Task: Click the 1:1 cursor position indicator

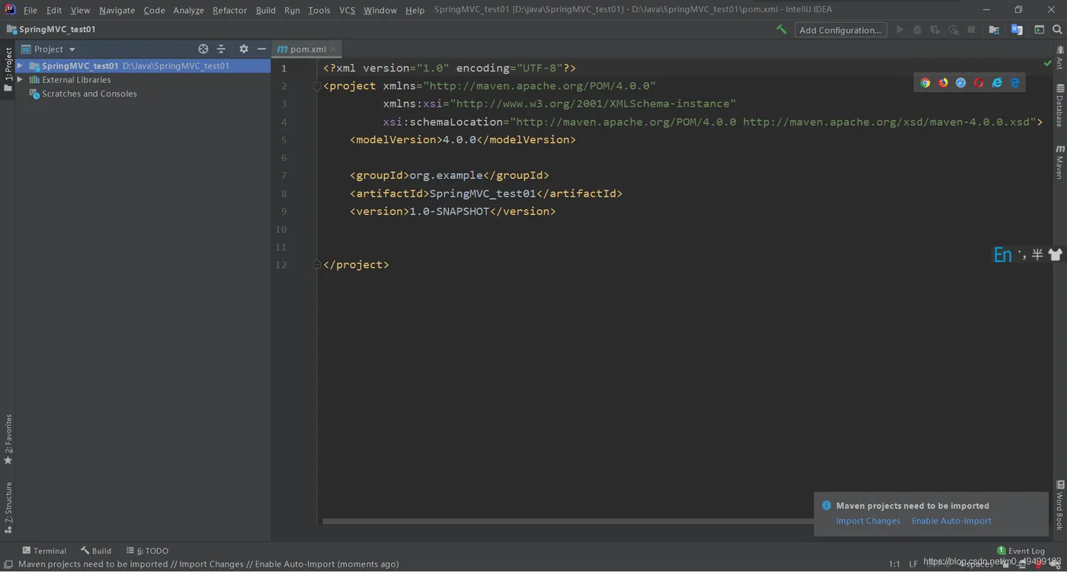Action: (x=894, y=564)
